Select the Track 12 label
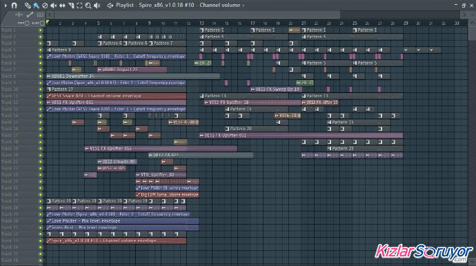The width and height of the screenshot is (476, 266). 10,103
